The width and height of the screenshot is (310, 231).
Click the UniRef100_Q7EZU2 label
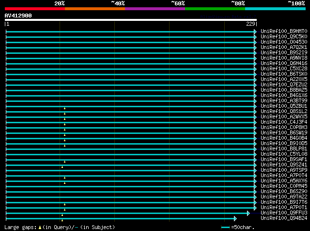click(x=284, y=85)
